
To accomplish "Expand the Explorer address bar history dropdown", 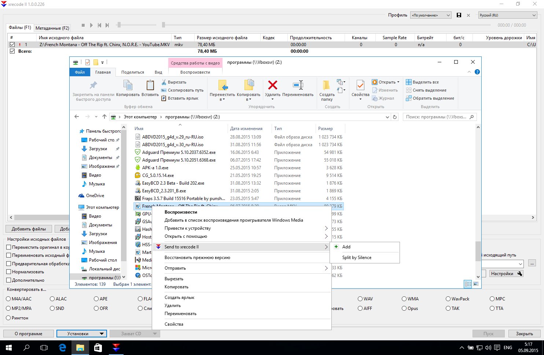I will tap(387, 117).
